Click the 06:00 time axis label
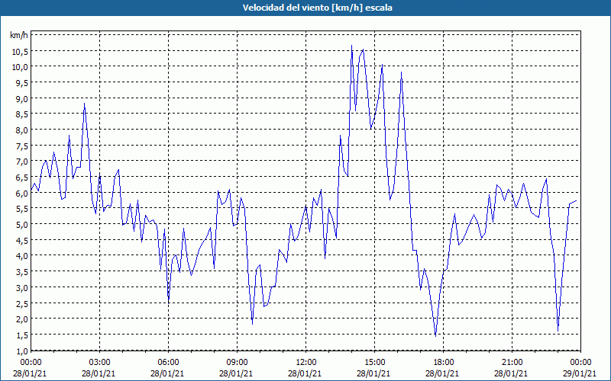 (x=169, y=363)
